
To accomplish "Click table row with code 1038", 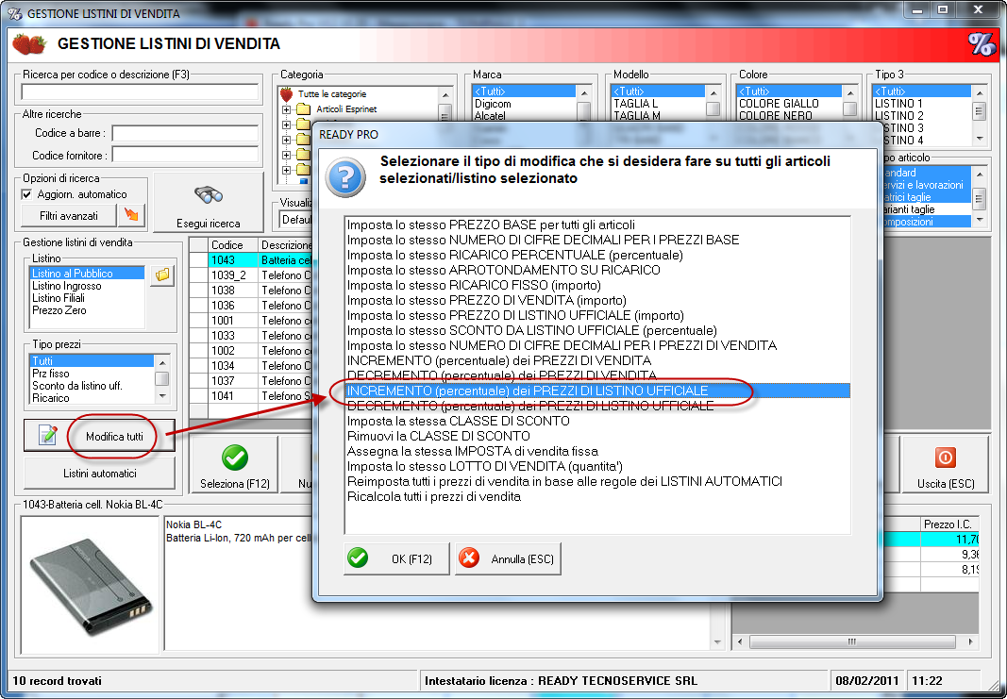I will [250, 291].
